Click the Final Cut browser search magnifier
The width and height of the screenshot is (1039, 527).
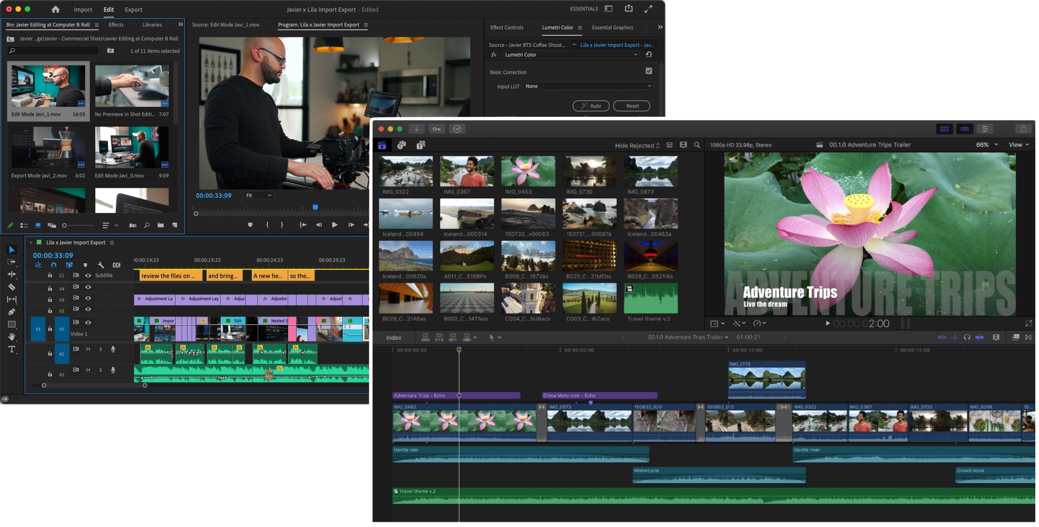coord(697,145)
